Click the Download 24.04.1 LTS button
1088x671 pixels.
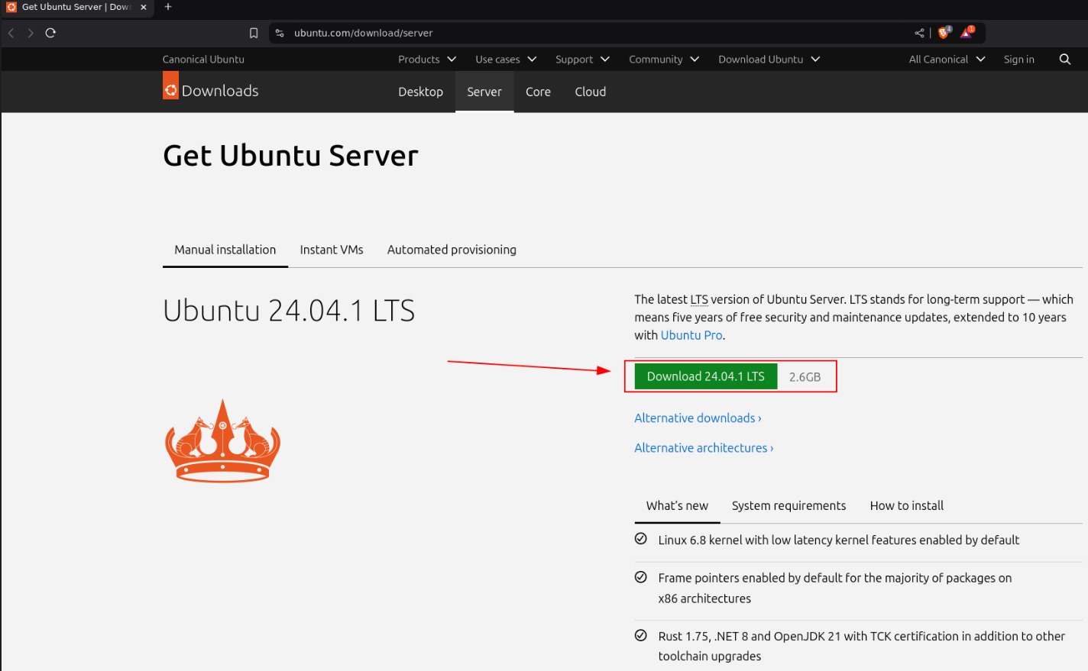pyautogui.click(x=705, y=376)
